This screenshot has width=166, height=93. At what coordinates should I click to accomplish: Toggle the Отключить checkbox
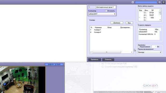pos(106,11)
